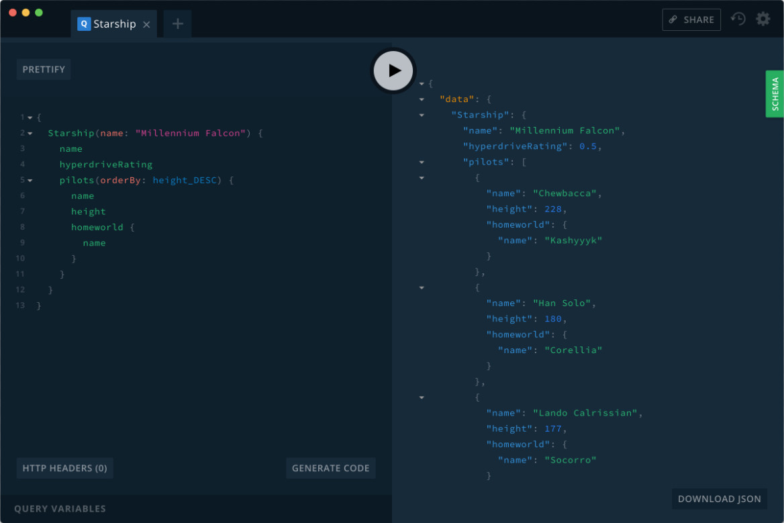Collapse the root response object arrow
This screenshot has height=523, width=784.
[x=422, y=83]
